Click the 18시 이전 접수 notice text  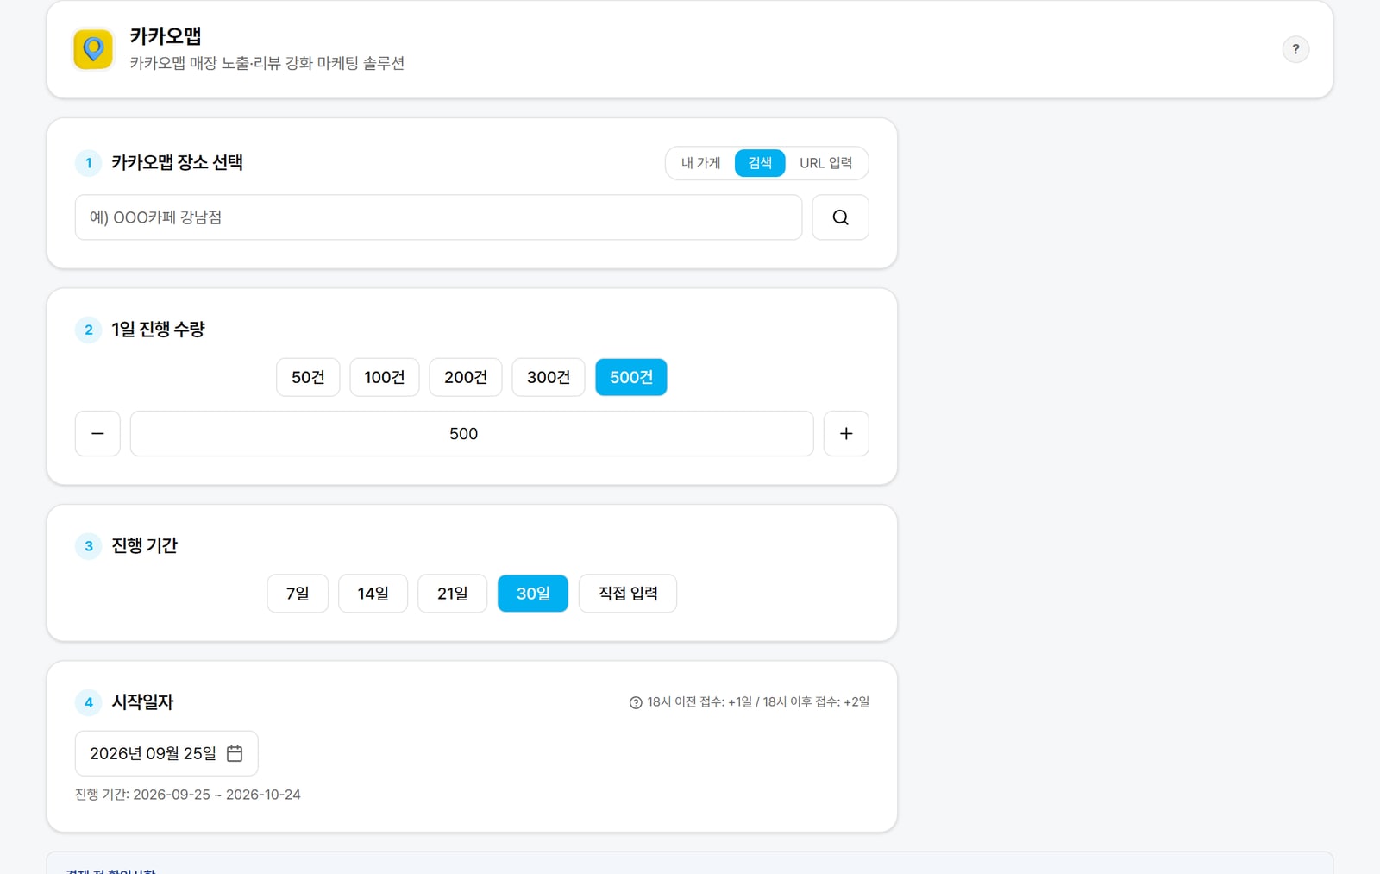758,702
